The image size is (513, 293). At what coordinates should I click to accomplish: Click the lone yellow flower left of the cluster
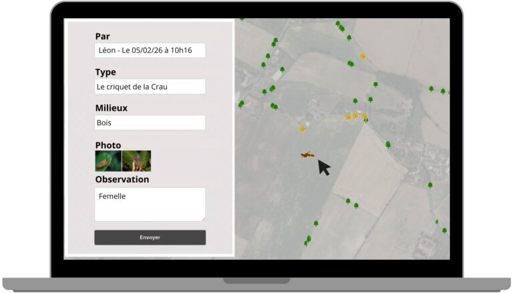point(302,128)
